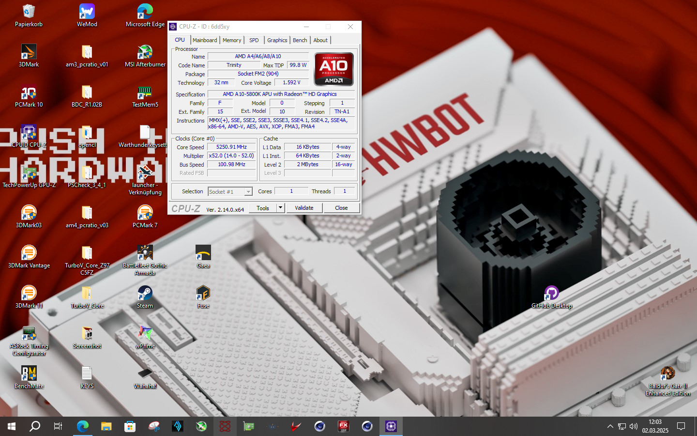Click the Validate button

304,208
